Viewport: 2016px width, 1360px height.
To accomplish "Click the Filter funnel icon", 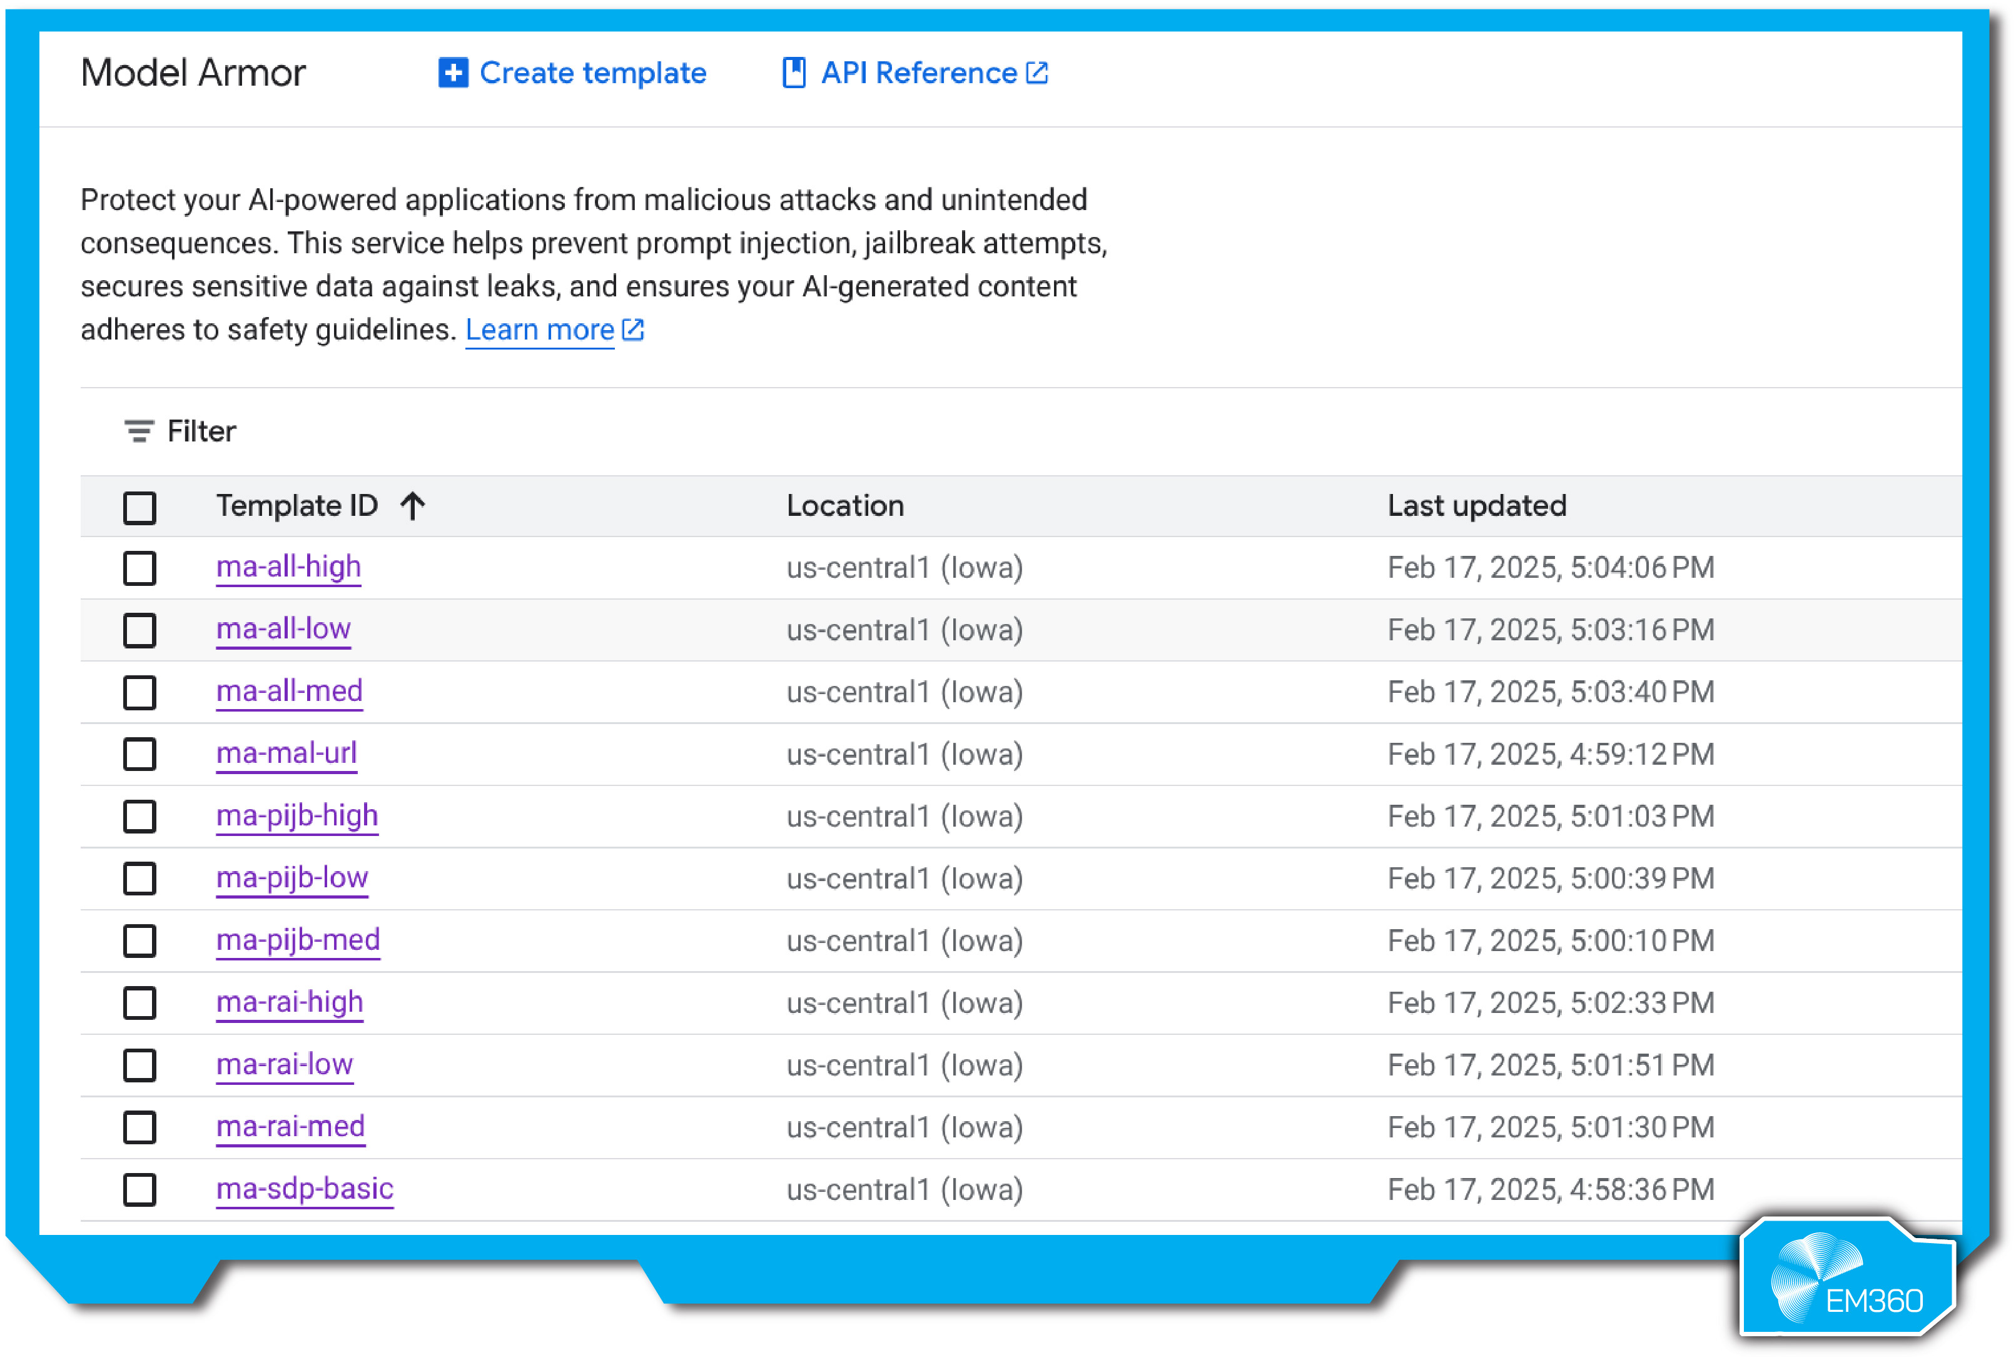I will (x=139, y=431).
